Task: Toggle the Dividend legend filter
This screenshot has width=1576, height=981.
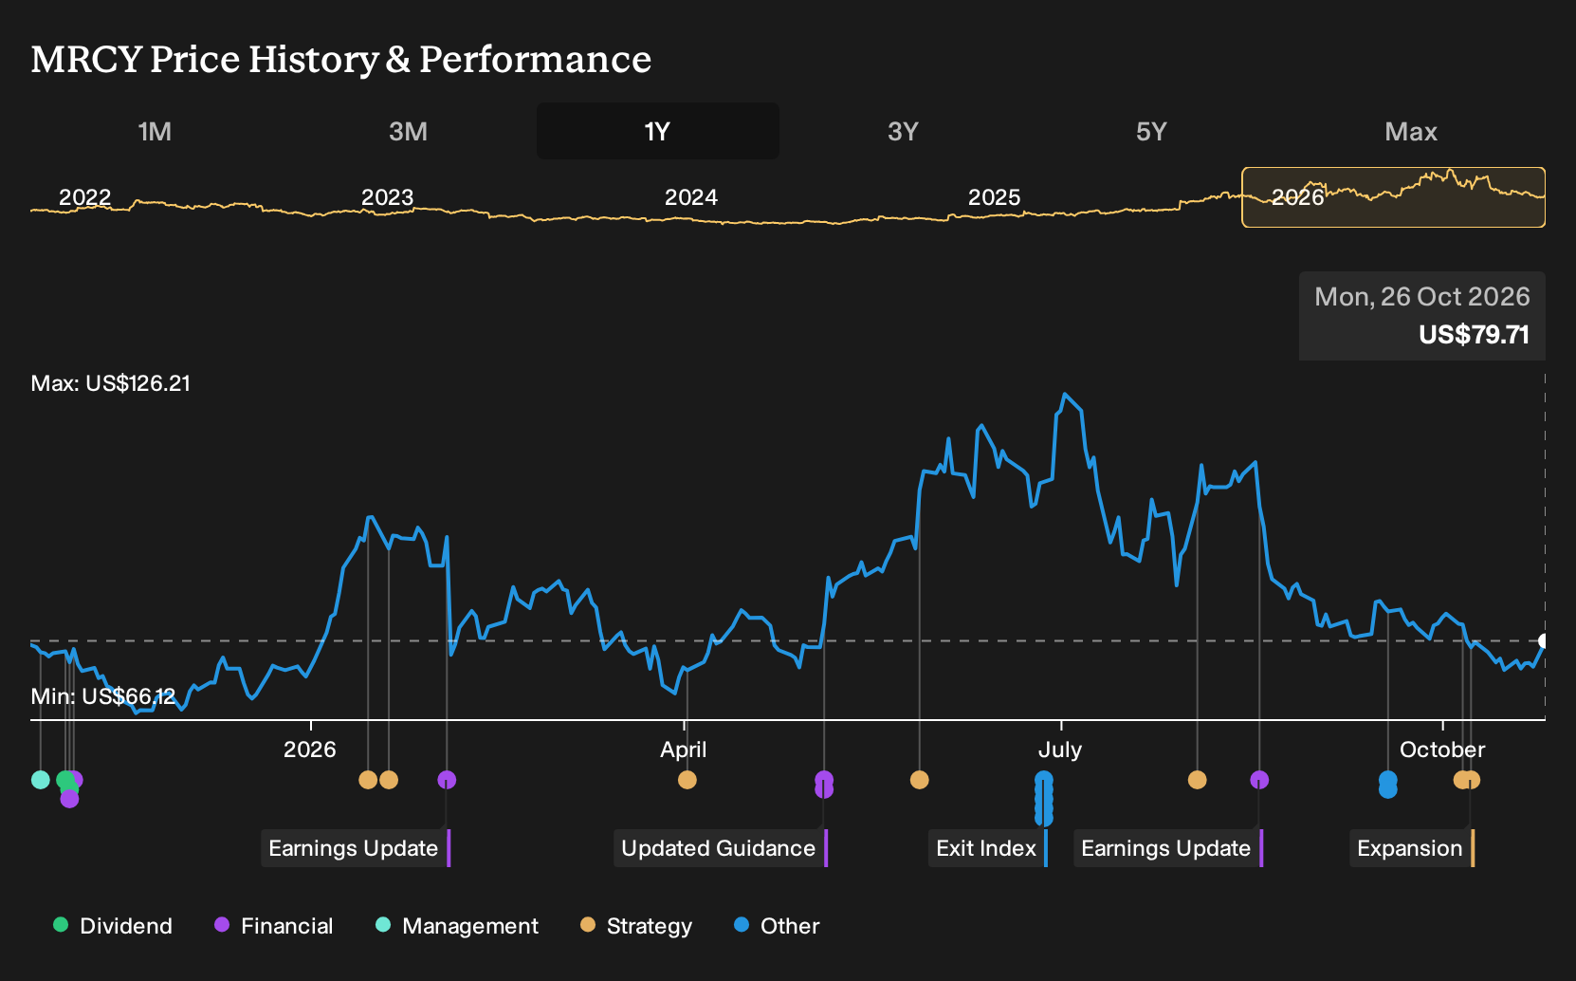Action: pos(113,926)
